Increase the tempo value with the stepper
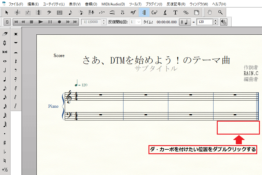Image resolution: width=262 pixels, height=175 pixels. [215, 21]
